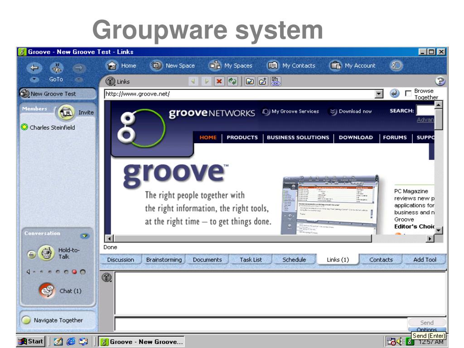Select the Links (1) tab
The height and width of the screenshot is (348, 464).
click(338, 260)
